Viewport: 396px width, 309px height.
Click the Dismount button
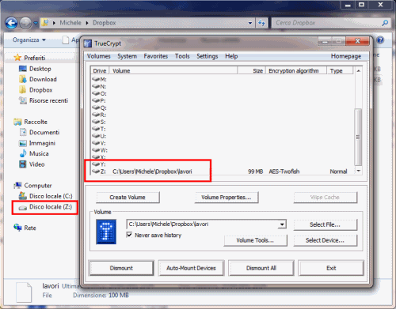pyautogui.click(x=121, y=268)
